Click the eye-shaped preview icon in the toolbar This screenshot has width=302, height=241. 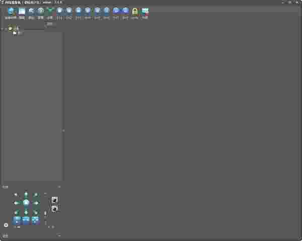41,11
